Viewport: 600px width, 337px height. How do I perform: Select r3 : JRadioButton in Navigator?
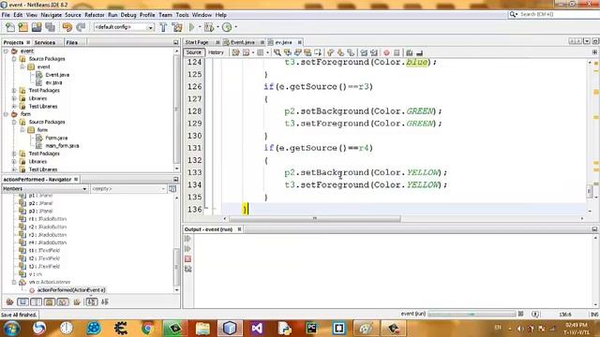coord(48,235)
